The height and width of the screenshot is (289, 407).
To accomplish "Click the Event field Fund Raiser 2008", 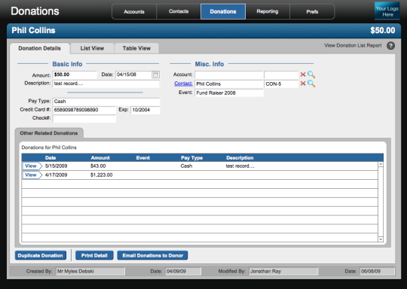I will [x=229, y=93].
